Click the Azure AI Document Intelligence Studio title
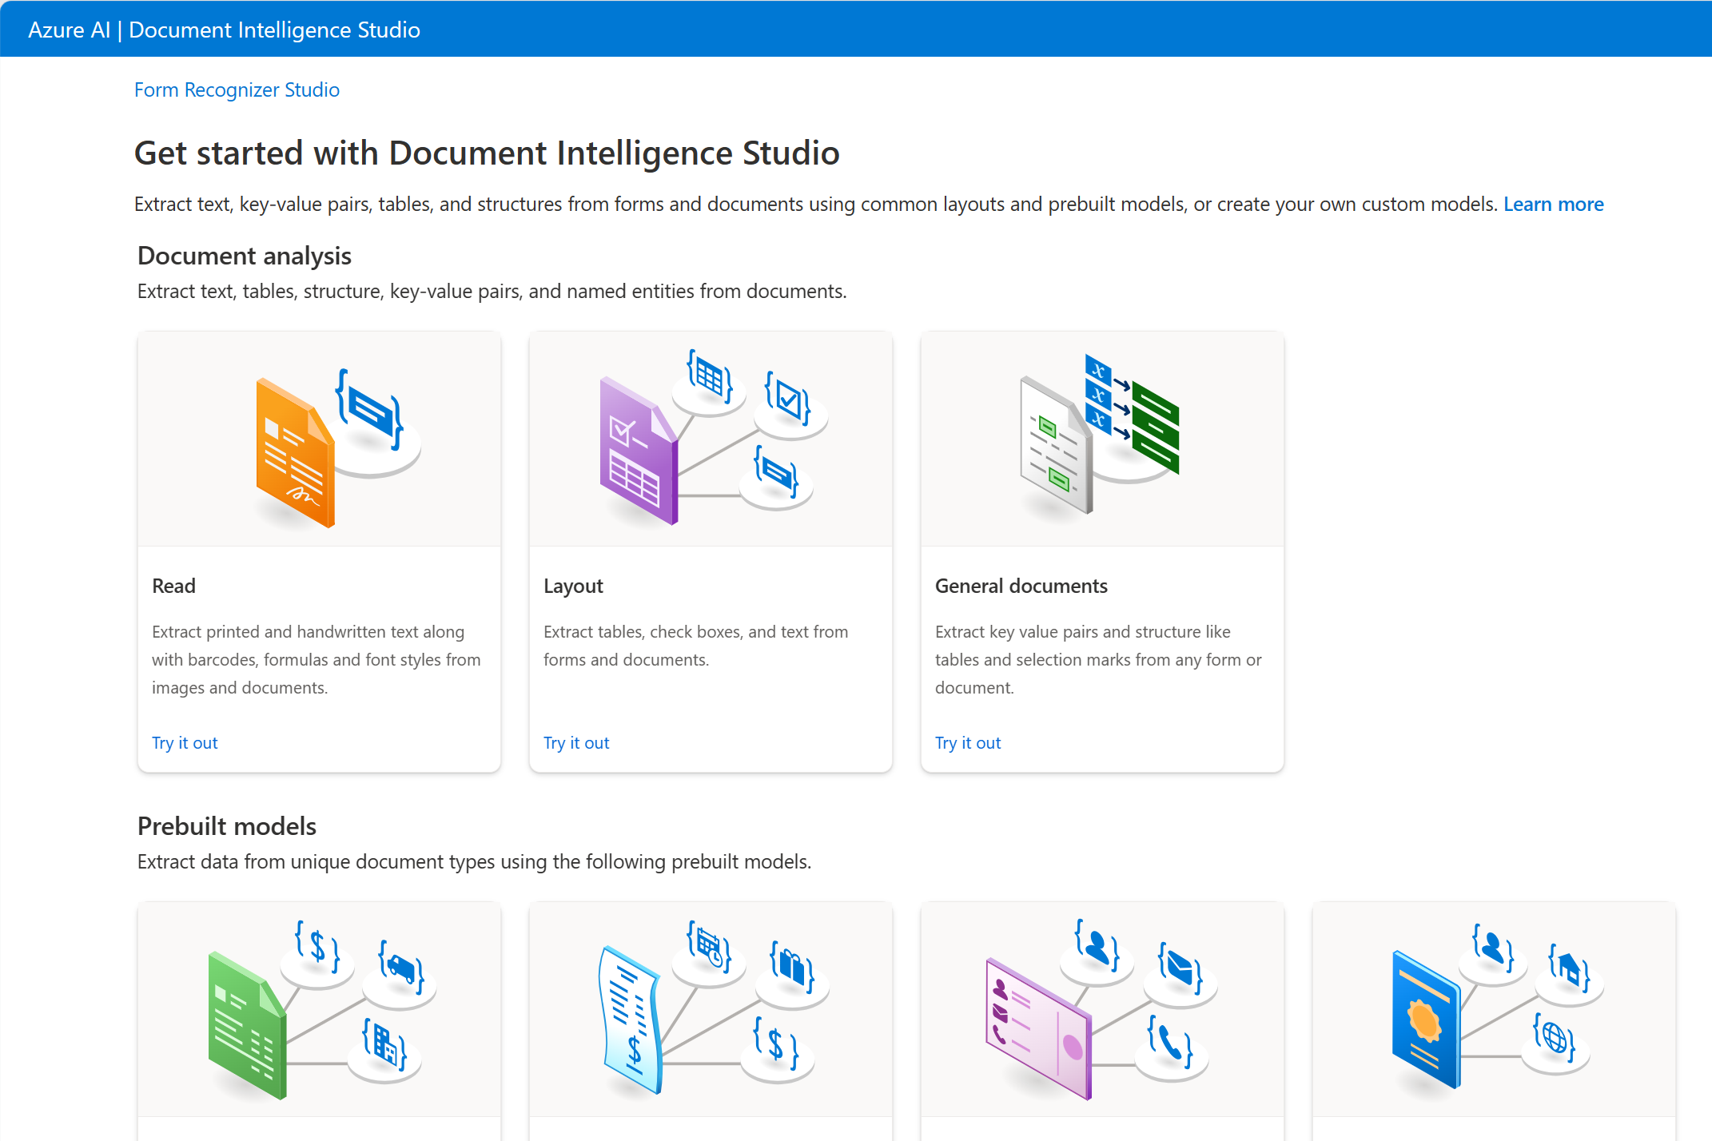The width and height of the screenshot is (1712, 1141). pos(224,30)
